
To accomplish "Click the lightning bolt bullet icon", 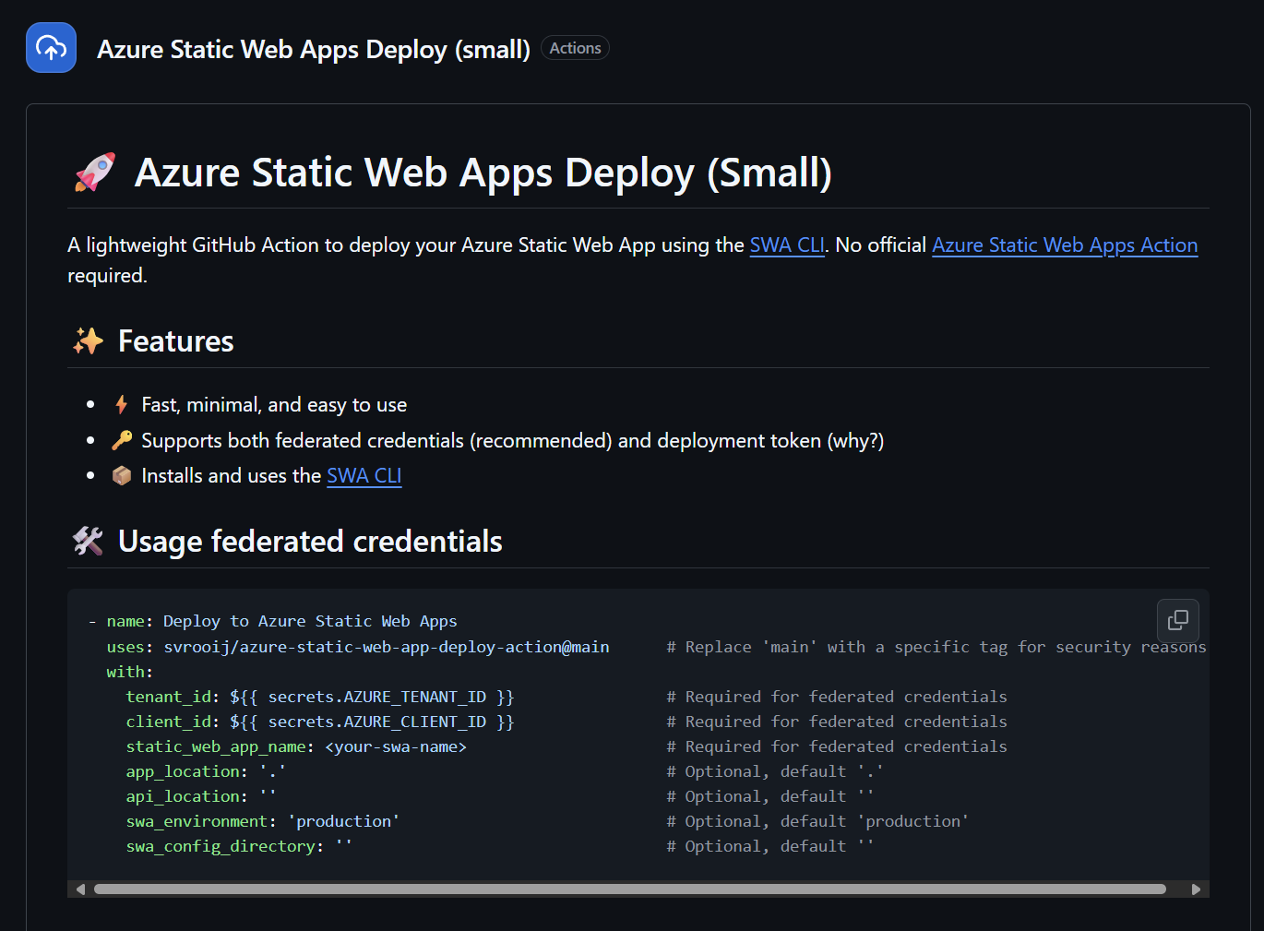I will click(122, 405).
